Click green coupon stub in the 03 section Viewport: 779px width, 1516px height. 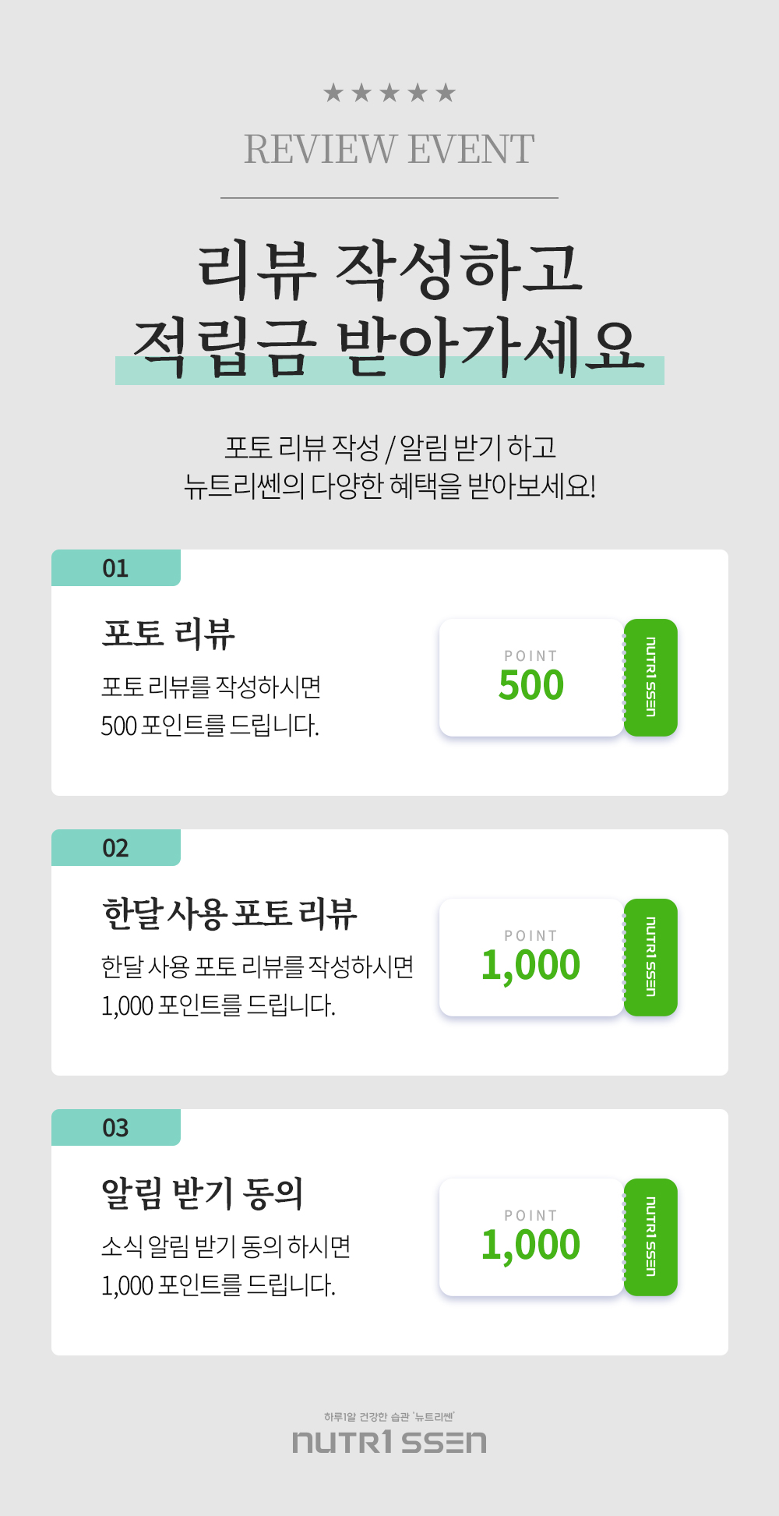pos(651,1237)
